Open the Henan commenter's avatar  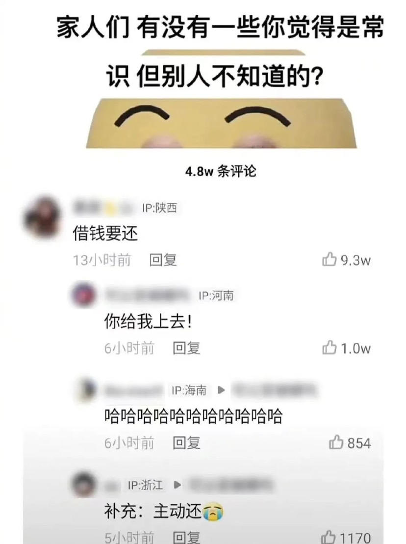point(83,295)
